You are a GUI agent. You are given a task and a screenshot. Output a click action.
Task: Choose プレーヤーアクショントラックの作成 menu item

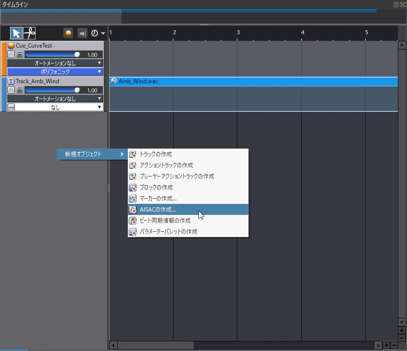188,176
